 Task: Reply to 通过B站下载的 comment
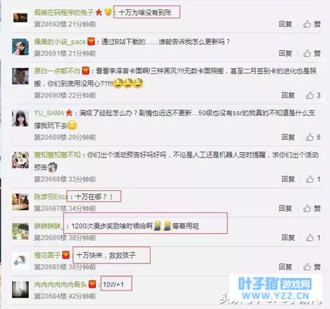pyautogui.click(x=285, y=53)
